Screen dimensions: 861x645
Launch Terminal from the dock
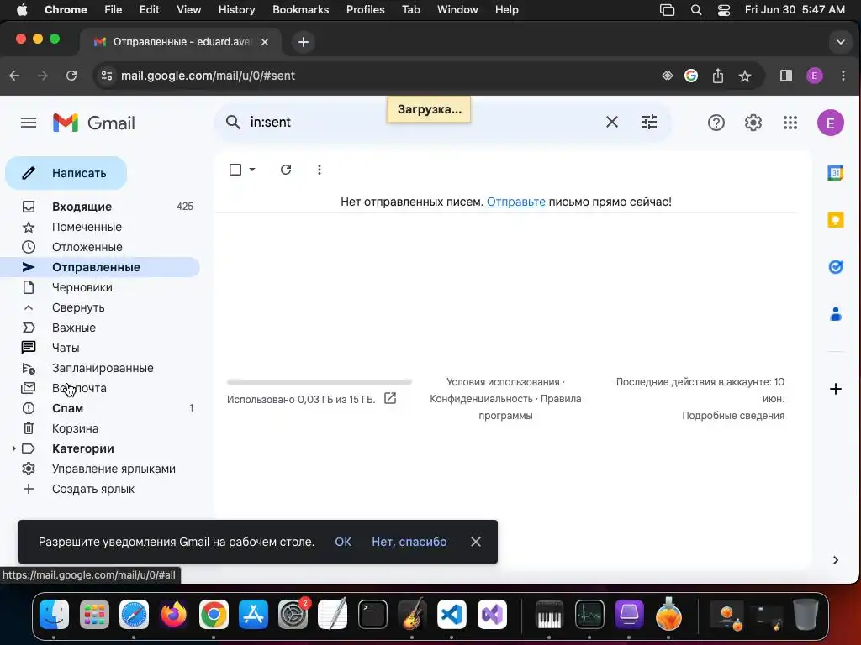coord(372,614)
